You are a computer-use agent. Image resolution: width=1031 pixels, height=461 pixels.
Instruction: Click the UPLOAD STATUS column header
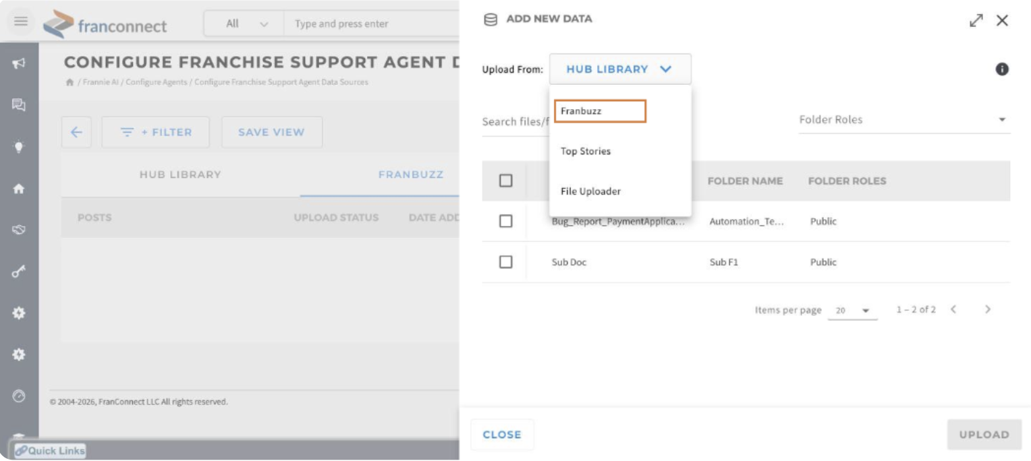336,218
